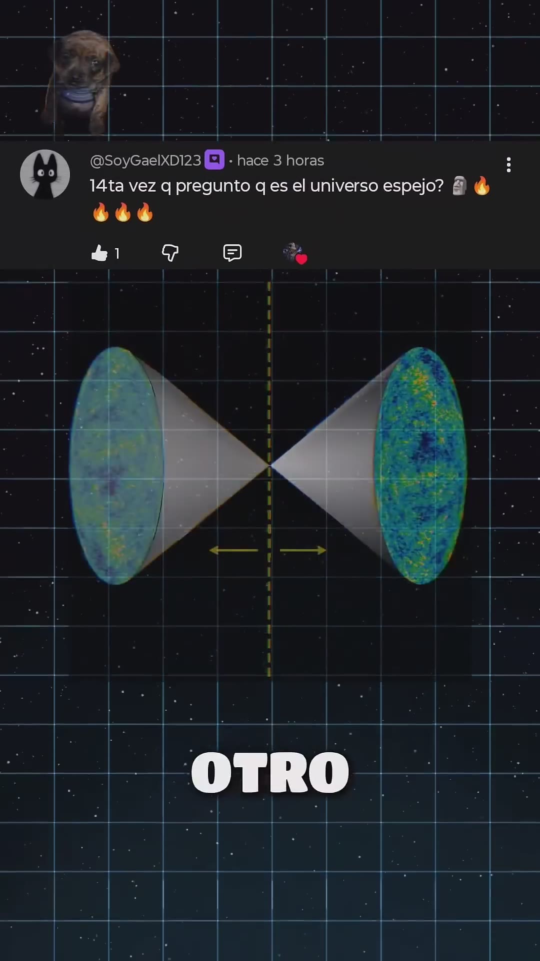Tap the "OTRO" caption word
Image resolution: width=540 pixels, height=961 pixels.
pyautogui.click(x=270, y=773)
